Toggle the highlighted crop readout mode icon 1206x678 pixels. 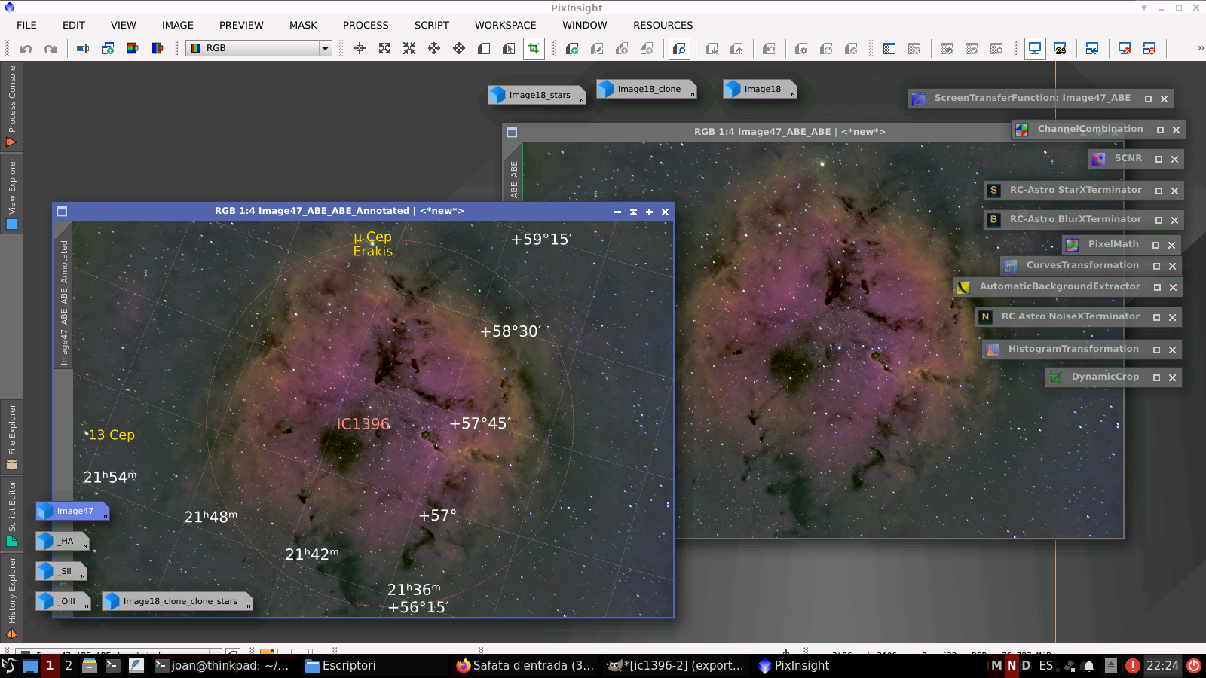point(533,48)
